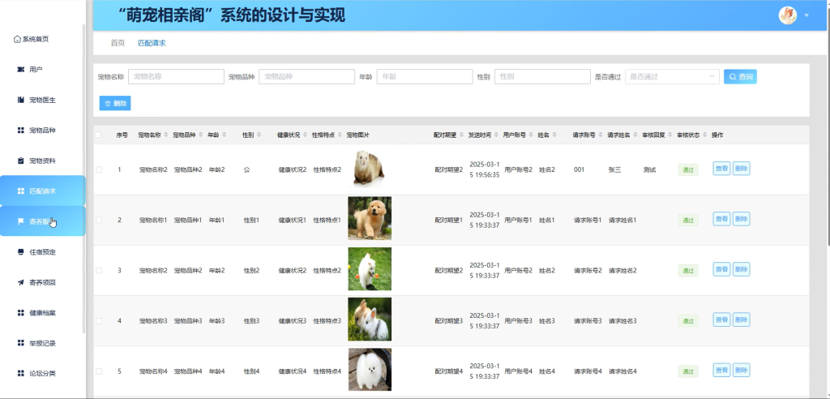Expand the 是否通过 dropdown

[672, 77]
